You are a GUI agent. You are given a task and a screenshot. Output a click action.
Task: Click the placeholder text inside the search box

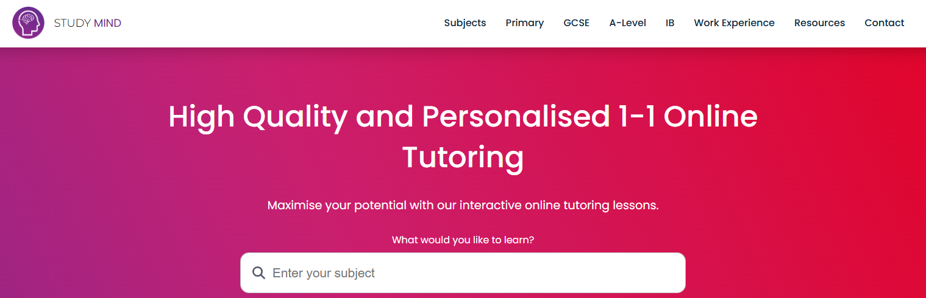[324, 273]
